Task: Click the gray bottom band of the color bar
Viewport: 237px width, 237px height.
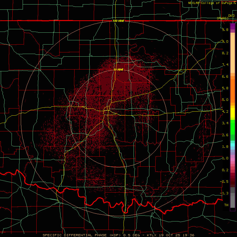Action: (233, 202)
